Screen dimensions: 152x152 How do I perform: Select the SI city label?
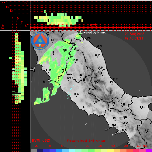tap(54, 53)
